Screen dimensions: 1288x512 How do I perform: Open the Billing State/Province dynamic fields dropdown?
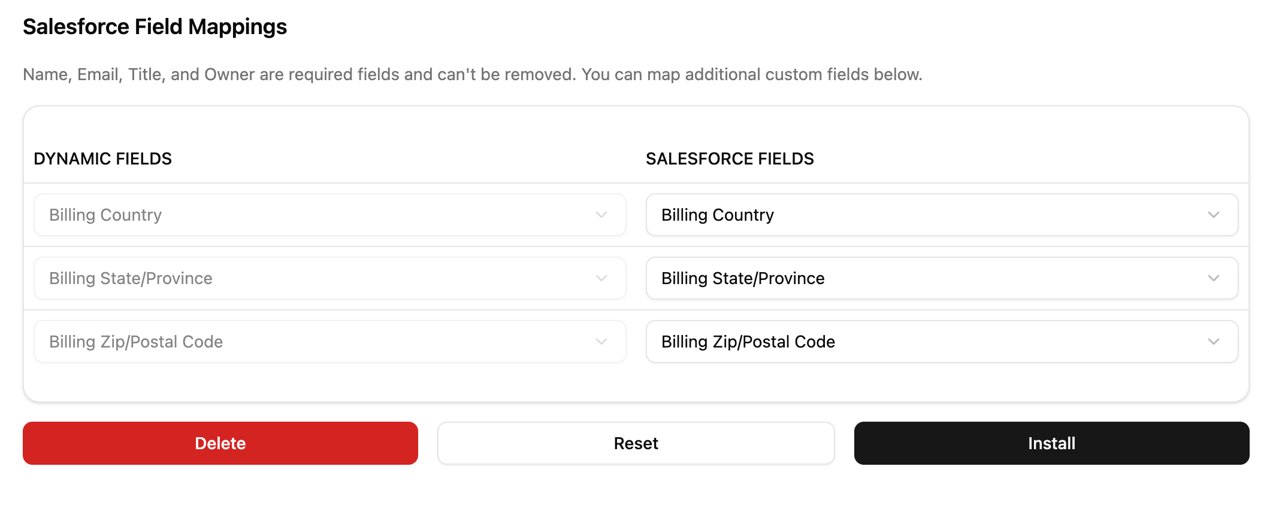329,278
